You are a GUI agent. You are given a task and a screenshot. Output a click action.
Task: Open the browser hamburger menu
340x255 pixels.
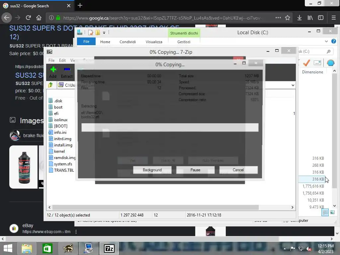point(333,18)
